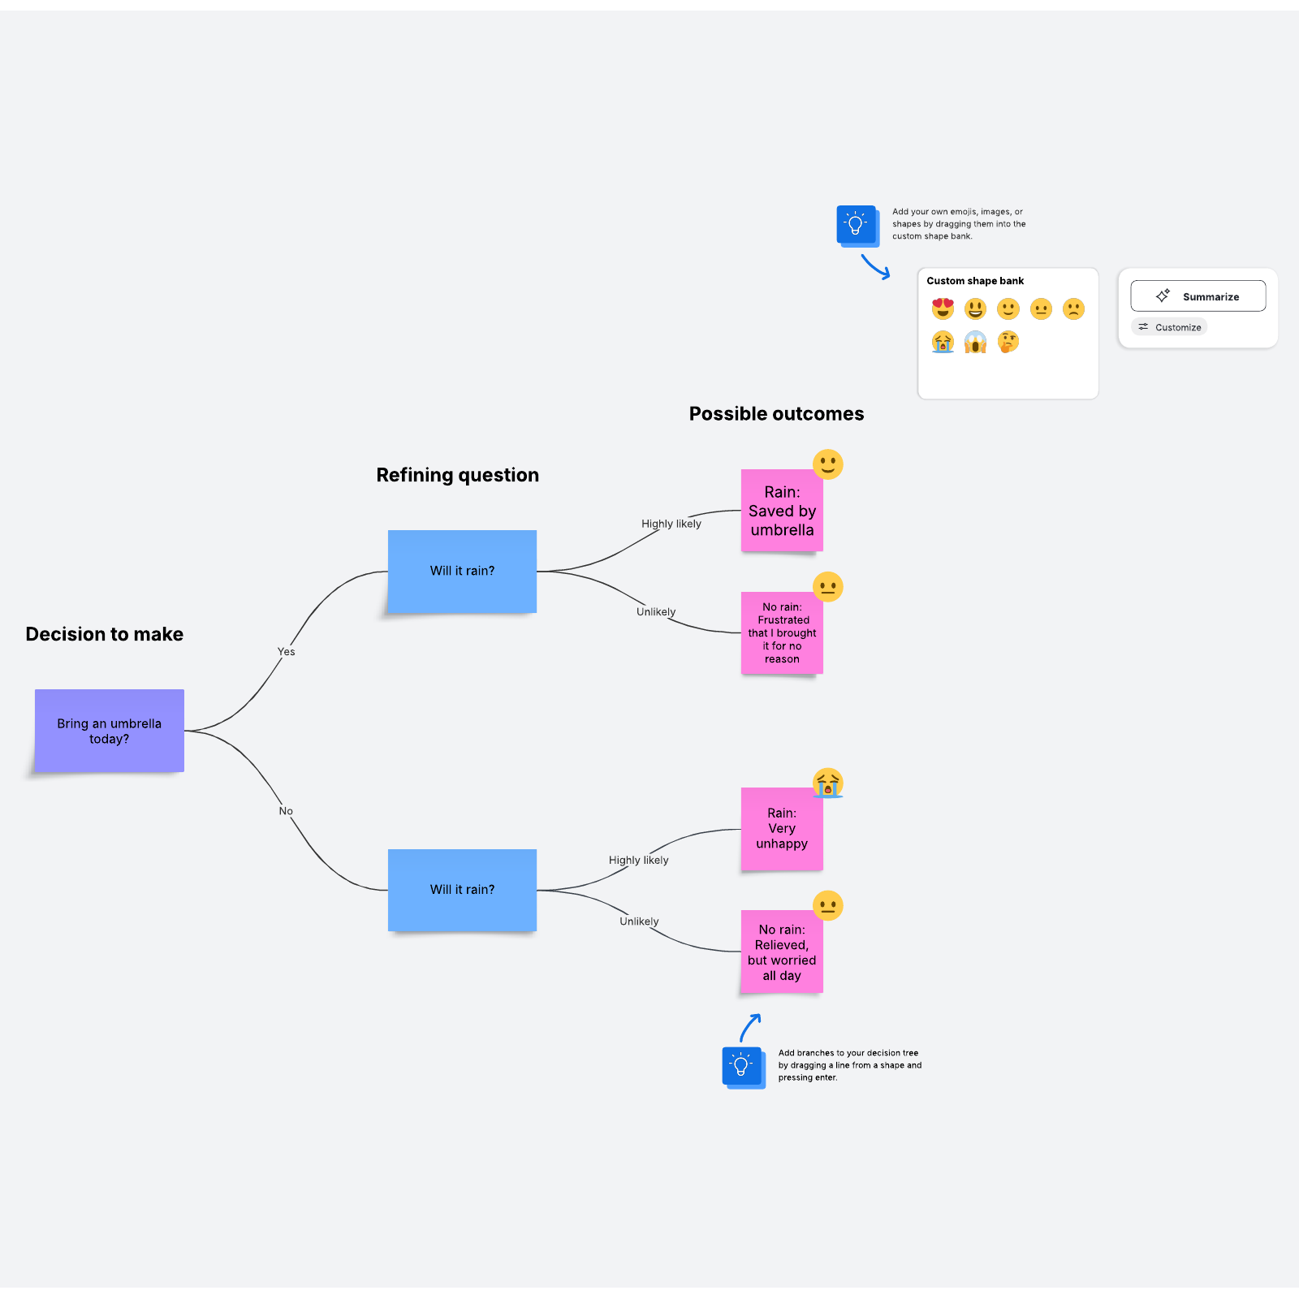
Task: Select the thinking face emoji in shape bank
Action: click(x=1008, y=342)
